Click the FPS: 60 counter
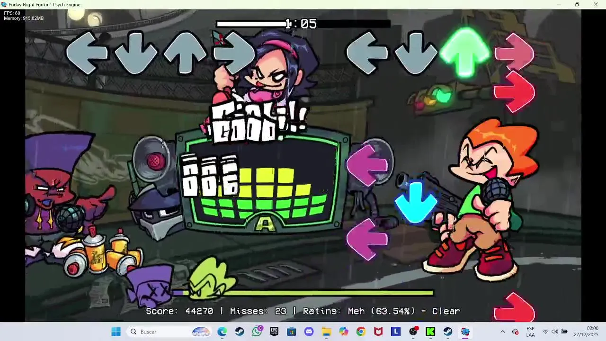606x341 pixels. pyautogui.click(x=12, y=13)
